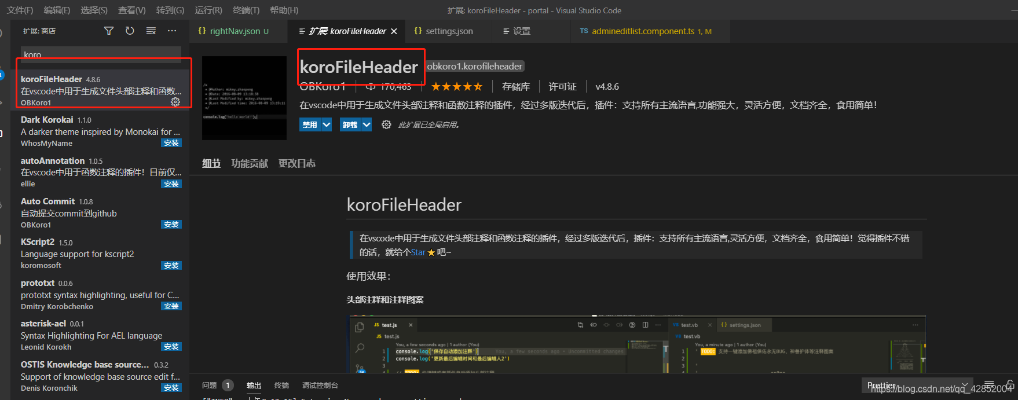Image resolution: width=1018 pixels, height=400 pixels.
Task: Open manage gear next to uninstall button
Action: click(386, 124)
